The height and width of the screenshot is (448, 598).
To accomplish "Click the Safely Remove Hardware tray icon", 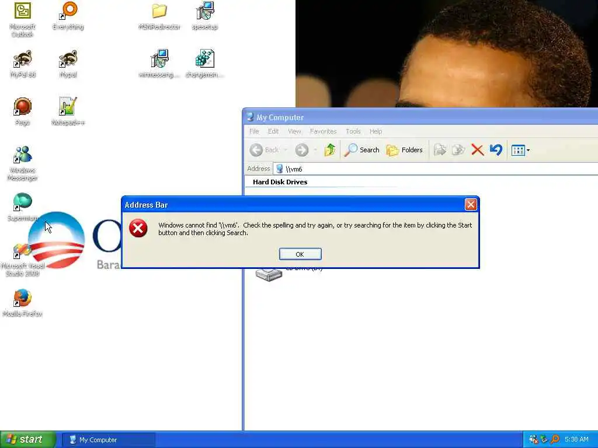I will 544,440.
